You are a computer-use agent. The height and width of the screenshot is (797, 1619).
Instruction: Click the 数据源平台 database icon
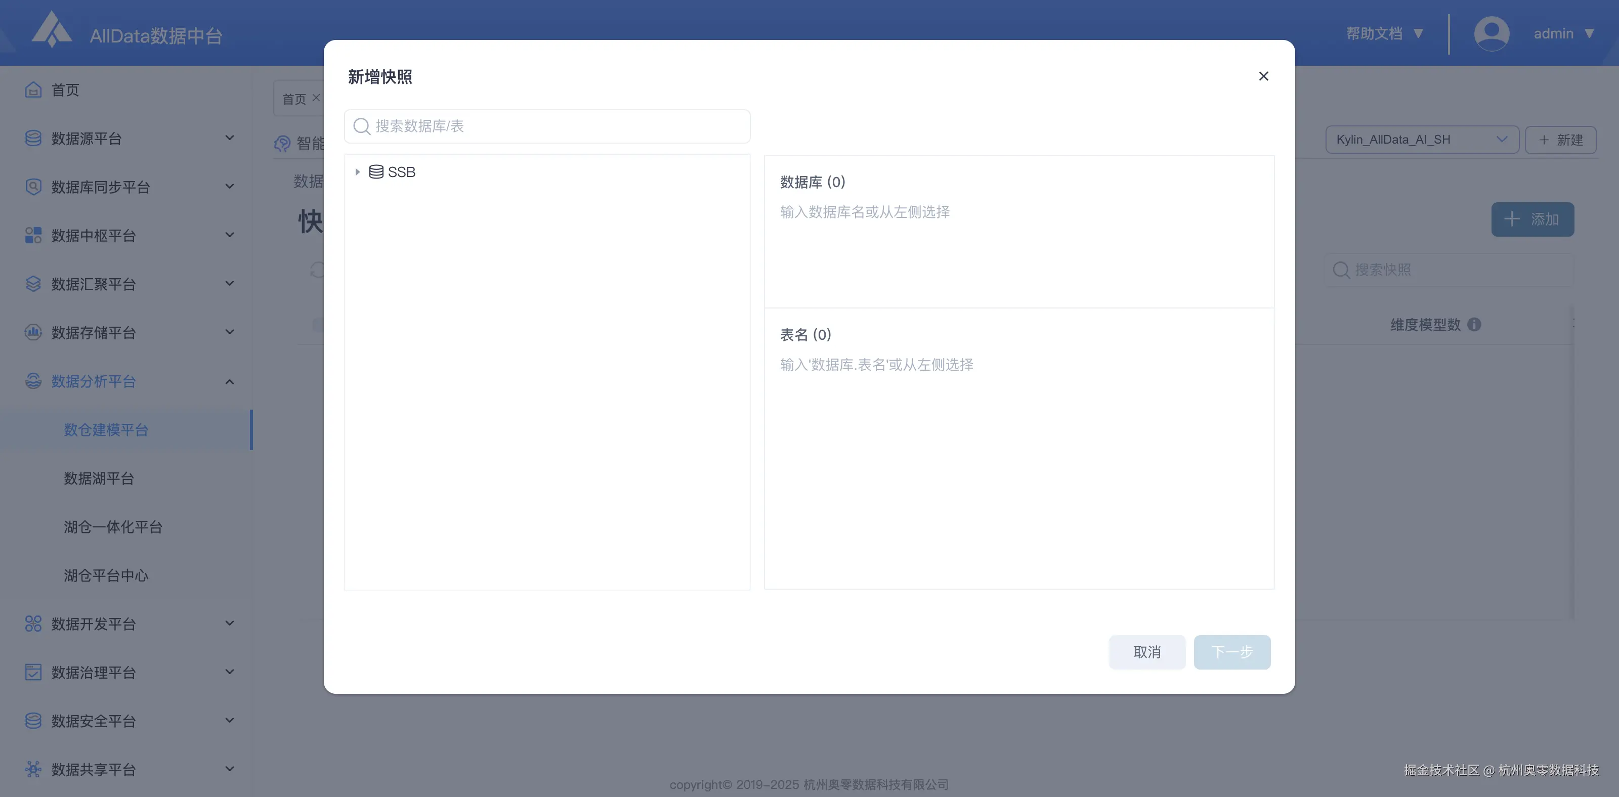click(33, 138)
